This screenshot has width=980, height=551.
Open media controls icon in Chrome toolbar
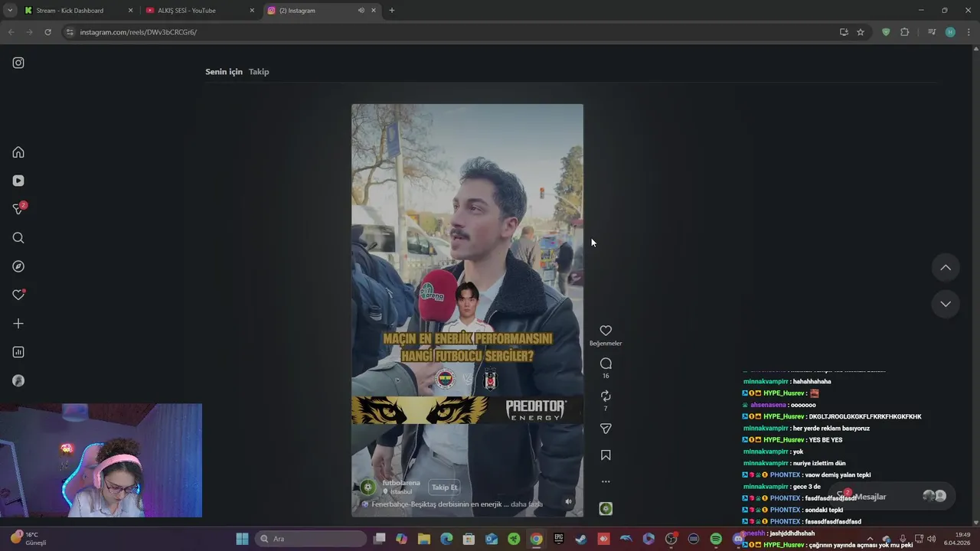click(932, 32)
